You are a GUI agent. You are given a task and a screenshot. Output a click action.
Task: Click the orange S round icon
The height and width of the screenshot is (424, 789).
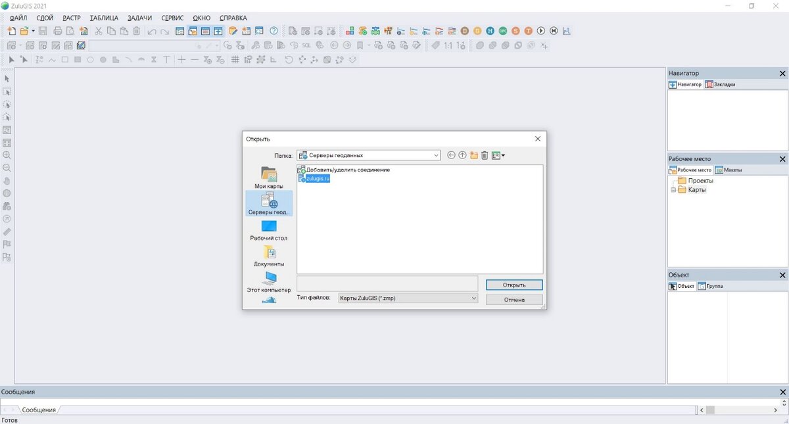coord(515,31)
